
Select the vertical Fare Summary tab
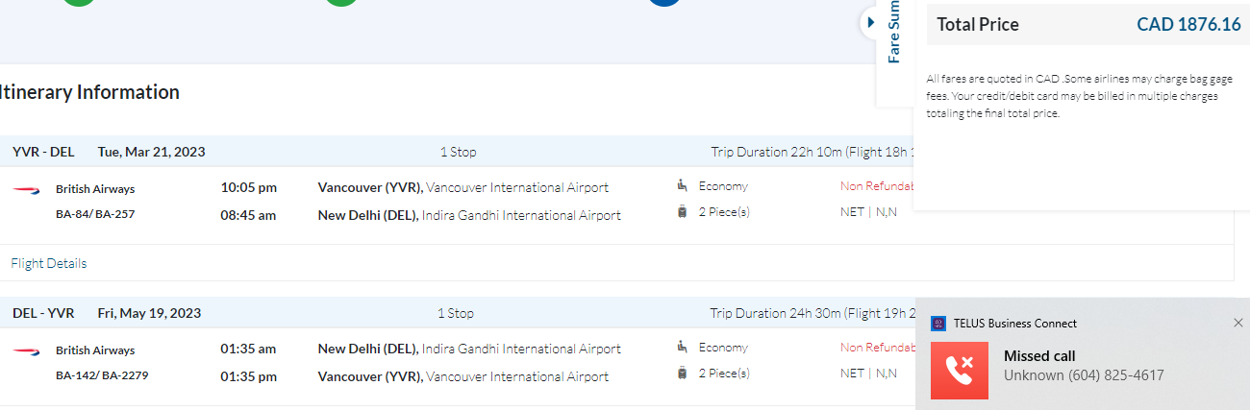pyautogui.click(x=894, y=34)
